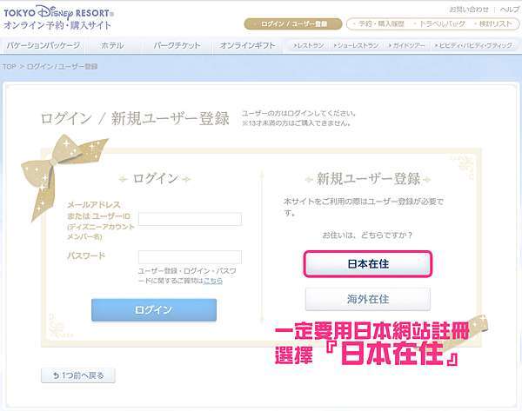Viewport: 522px width, 411px height.
Task: Click お問い合わせ link at top
Action: coord(469,10)
